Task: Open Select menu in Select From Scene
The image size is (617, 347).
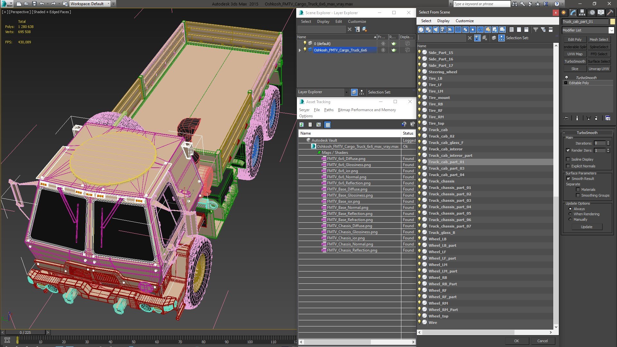Action: [x=426, y=21]
